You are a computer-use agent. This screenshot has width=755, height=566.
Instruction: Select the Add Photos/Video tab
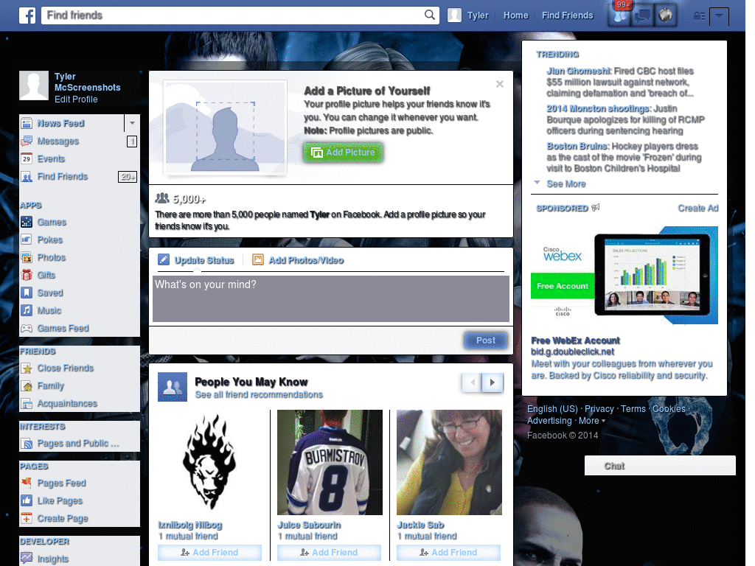(x=298, y=260)
